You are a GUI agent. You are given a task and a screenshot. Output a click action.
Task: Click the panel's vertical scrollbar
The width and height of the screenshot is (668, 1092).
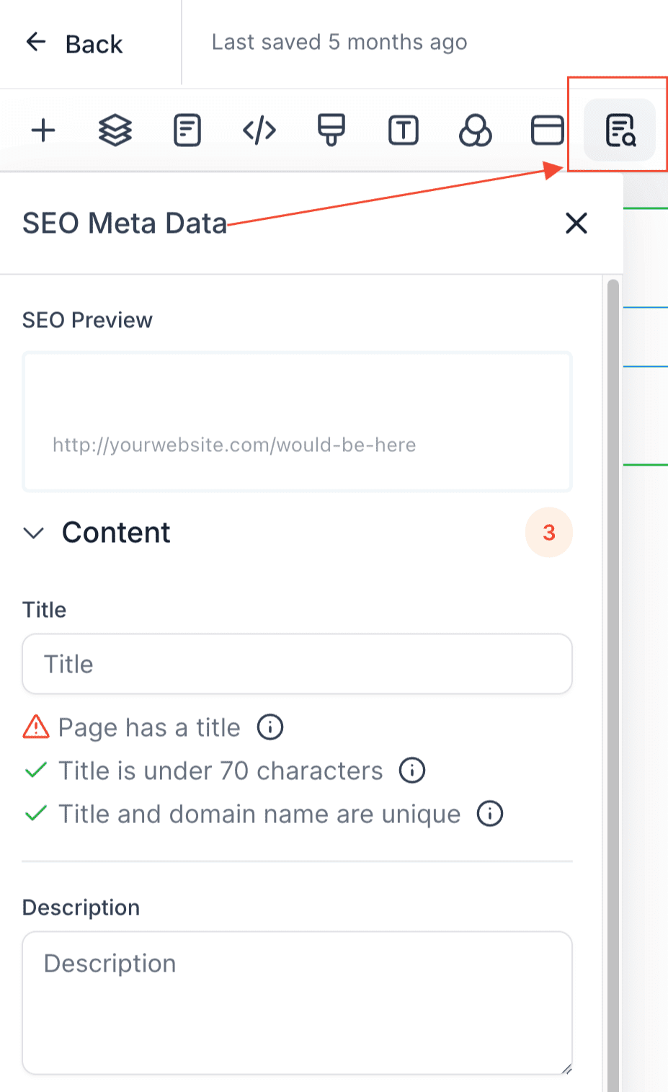point(613,685)
